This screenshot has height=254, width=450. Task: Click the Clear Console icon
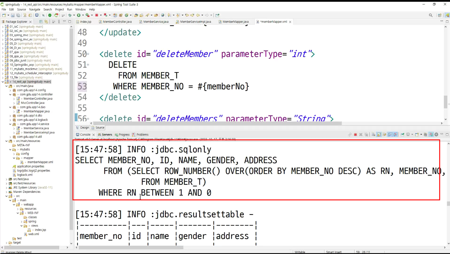pyautogui.click(x=374, y=135)
